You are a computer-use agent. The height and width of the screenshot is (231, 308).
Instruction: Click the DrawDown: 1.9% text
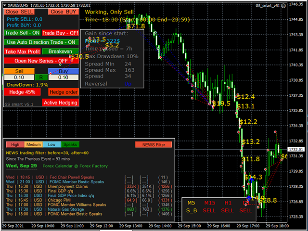pos(27,85)
